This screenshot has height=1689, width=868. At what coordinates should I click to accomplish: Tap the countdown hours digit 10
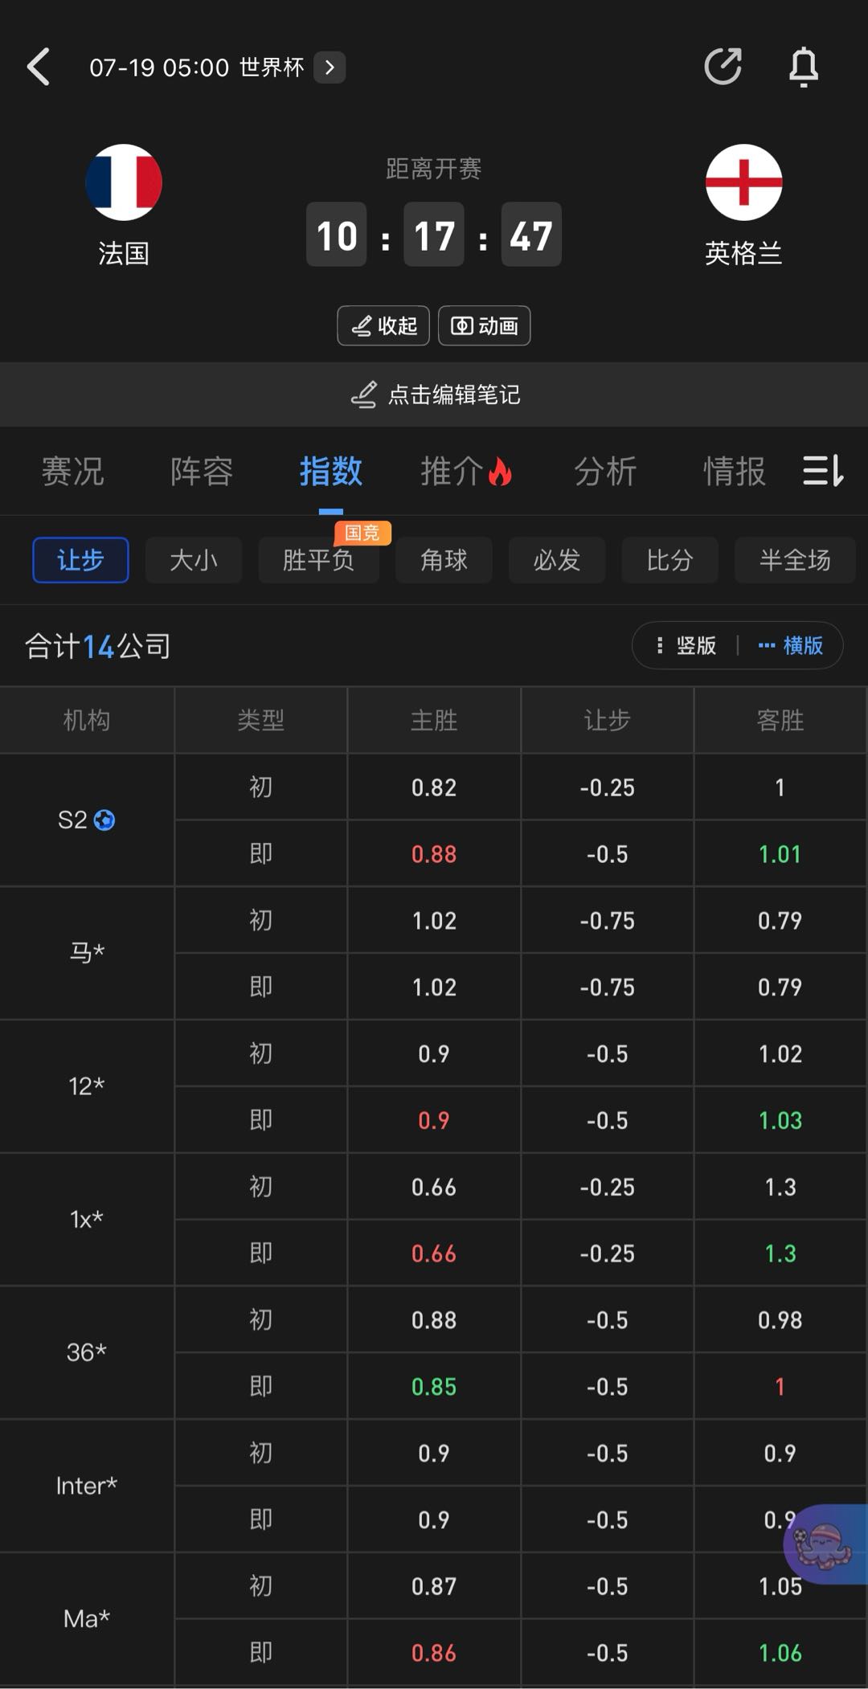pos(337,235)
